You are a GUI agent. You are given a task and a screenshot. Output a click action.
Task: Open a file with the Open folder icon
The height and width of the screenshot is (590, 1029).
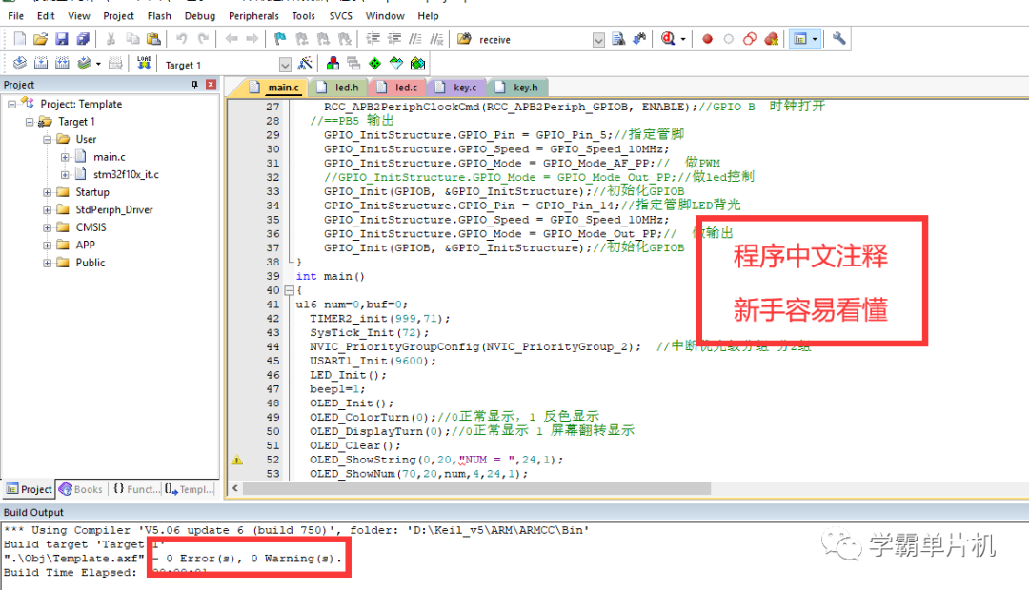pyautogui.click(x=41, y=39)
